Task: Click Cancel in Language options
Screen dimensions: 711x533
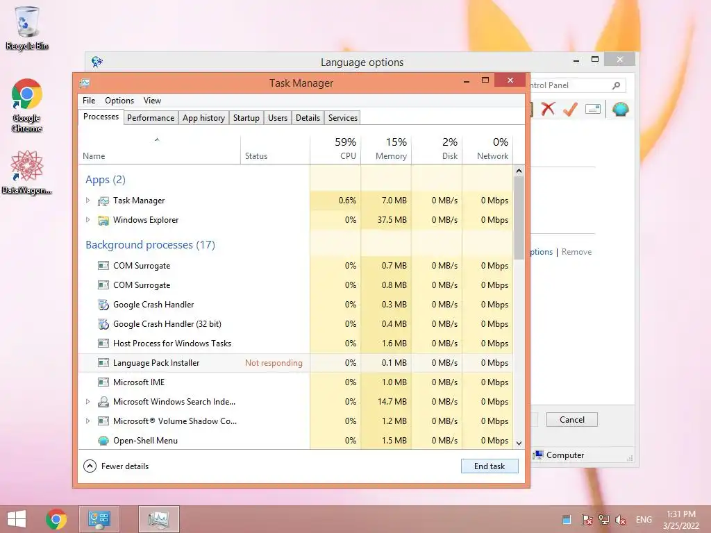Action: click(x=572, y=420)
